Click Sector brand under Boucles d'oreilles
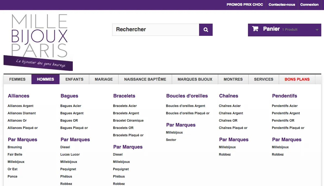The height and width of the screenshot is (186, 324). (171, 140)
